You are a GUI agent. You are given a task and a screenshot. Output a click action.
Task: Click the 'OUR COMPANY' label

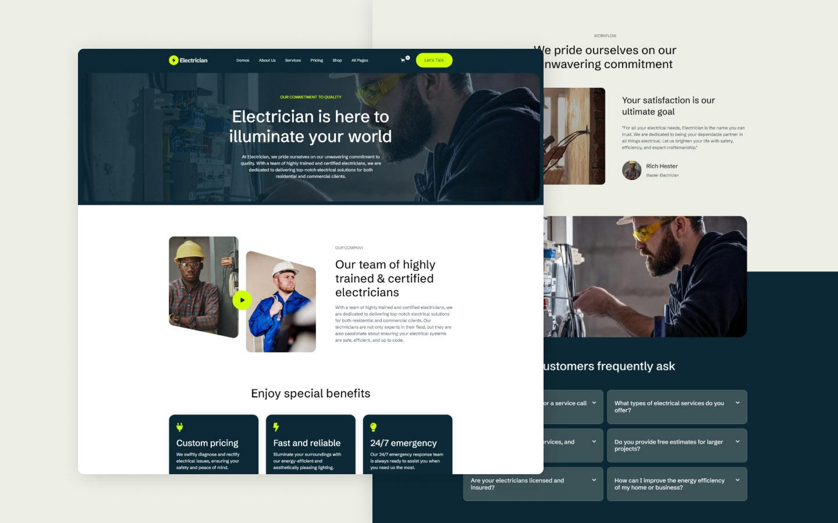(349, 248)
